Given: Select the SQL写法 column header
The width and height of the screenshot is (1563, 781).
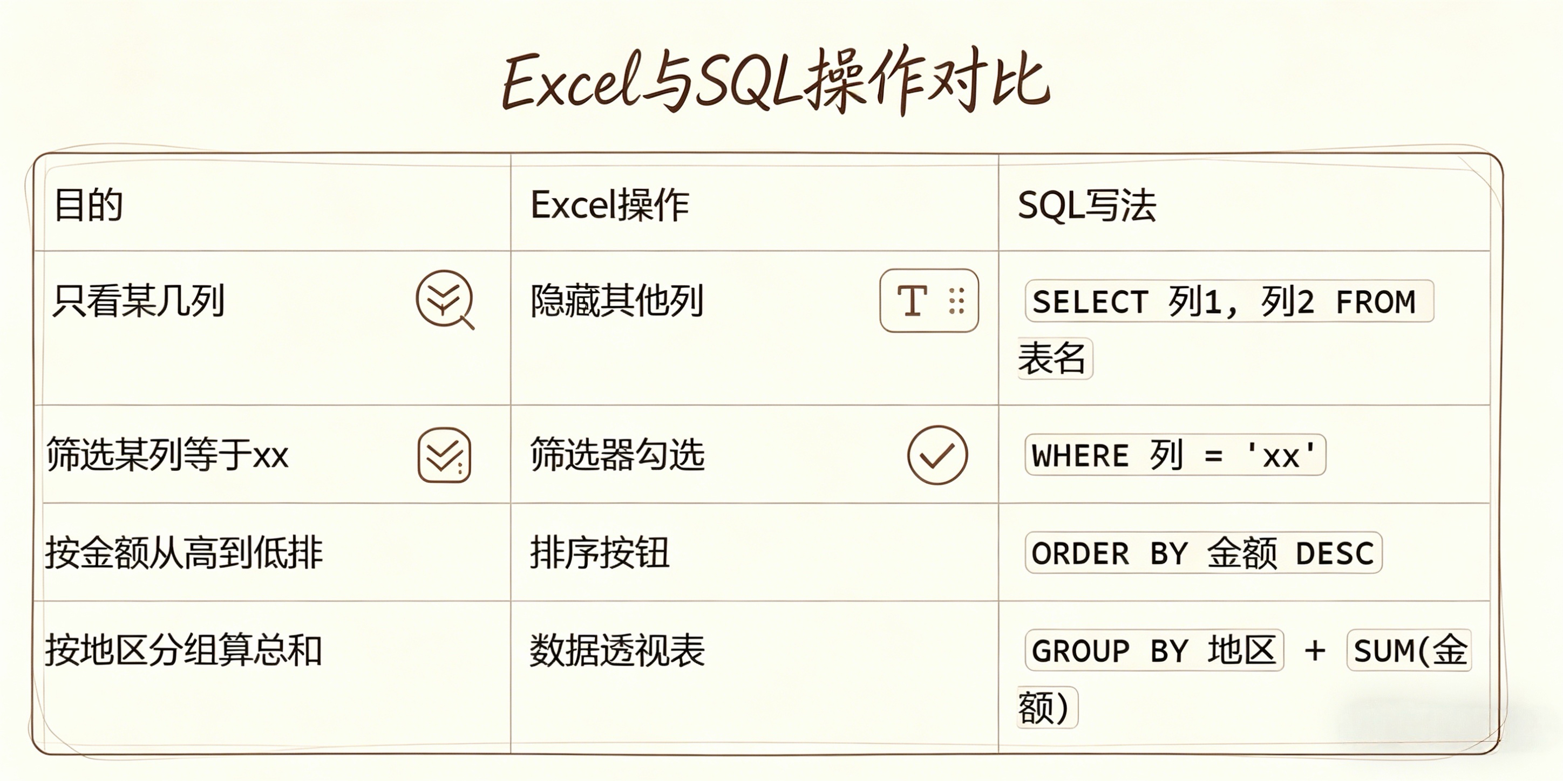Looking at the screenshot, I should point(1086,205).
